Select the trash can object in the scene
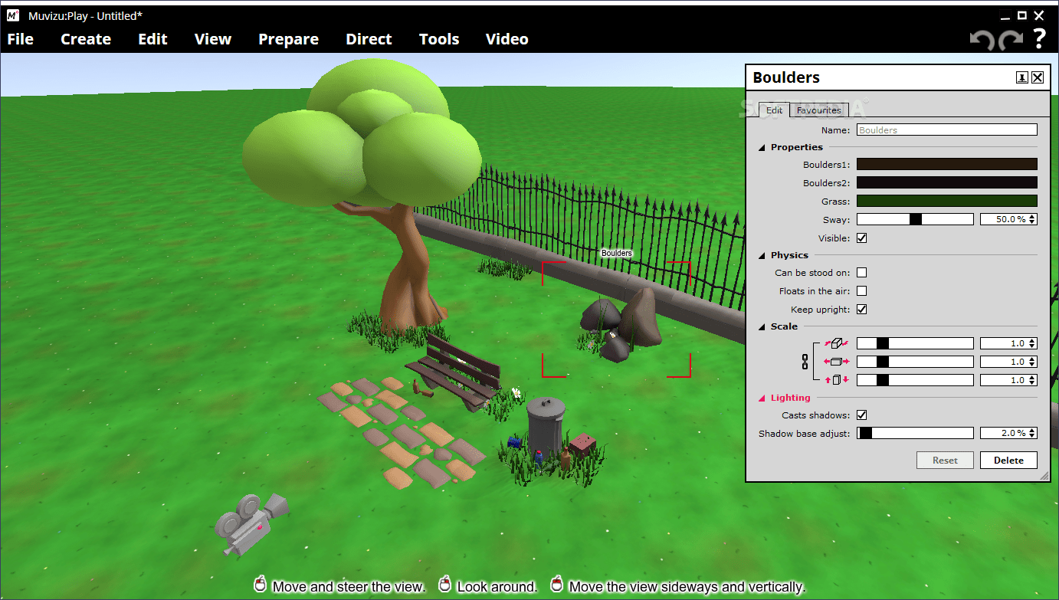 [x=544, y=429]
